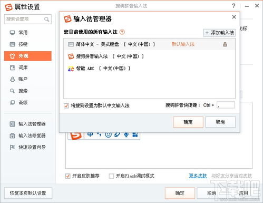Click the help icon beside 您目前使用的所有输入法

122,32
